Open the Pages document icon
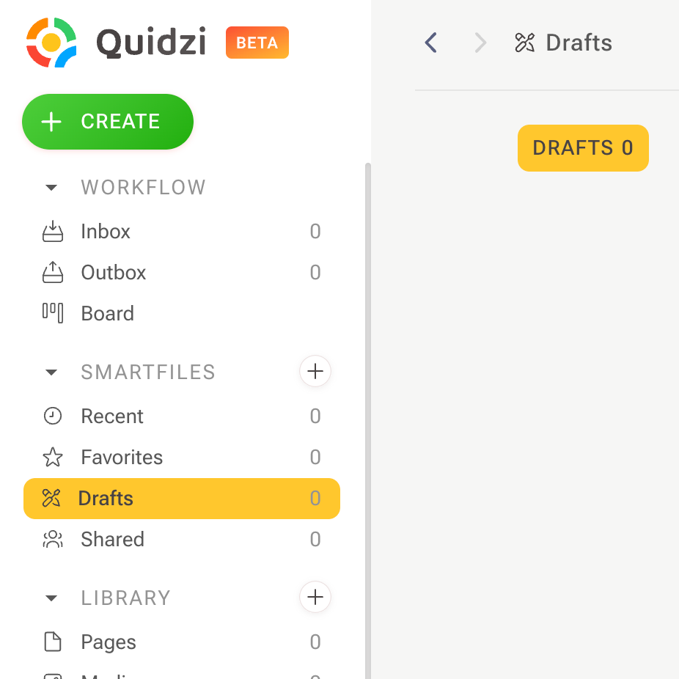The height and width of the screenshot is (679, 679). [53, 642]
